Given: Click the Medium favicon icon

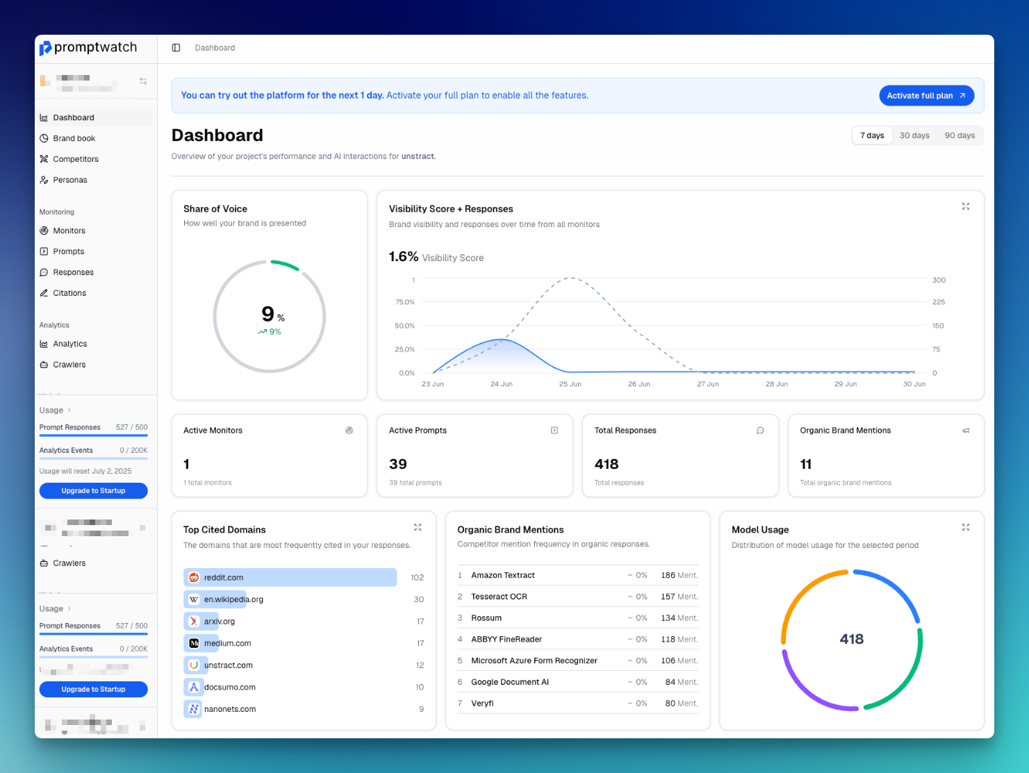Looking at the screenshot, I should point(194,643).
